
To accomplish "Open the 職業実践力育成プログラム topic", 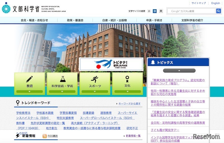I will (178, 82).
